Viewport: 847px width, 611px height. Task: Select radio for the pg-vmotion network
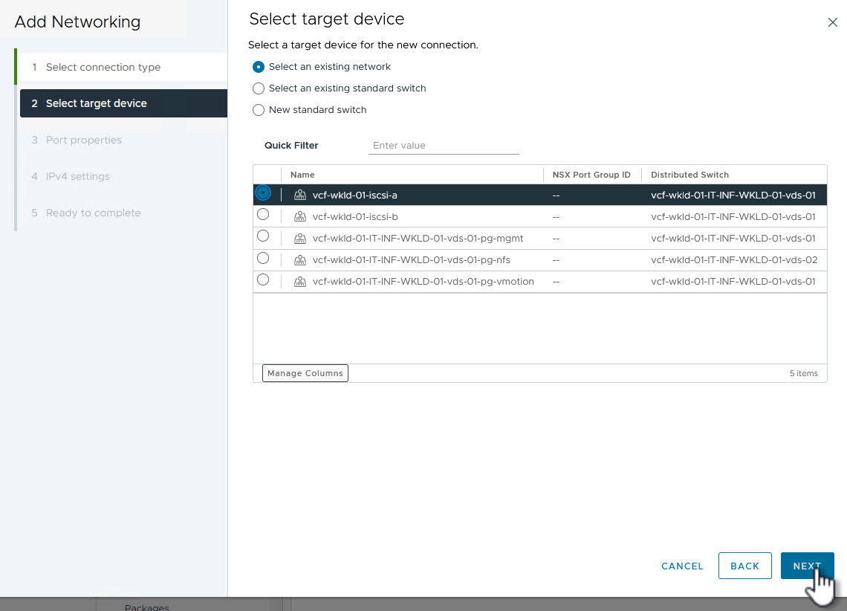263,279
